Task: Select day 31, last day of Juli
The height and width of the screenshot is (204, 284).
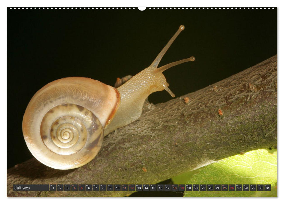Action: [x=267, y=188]
